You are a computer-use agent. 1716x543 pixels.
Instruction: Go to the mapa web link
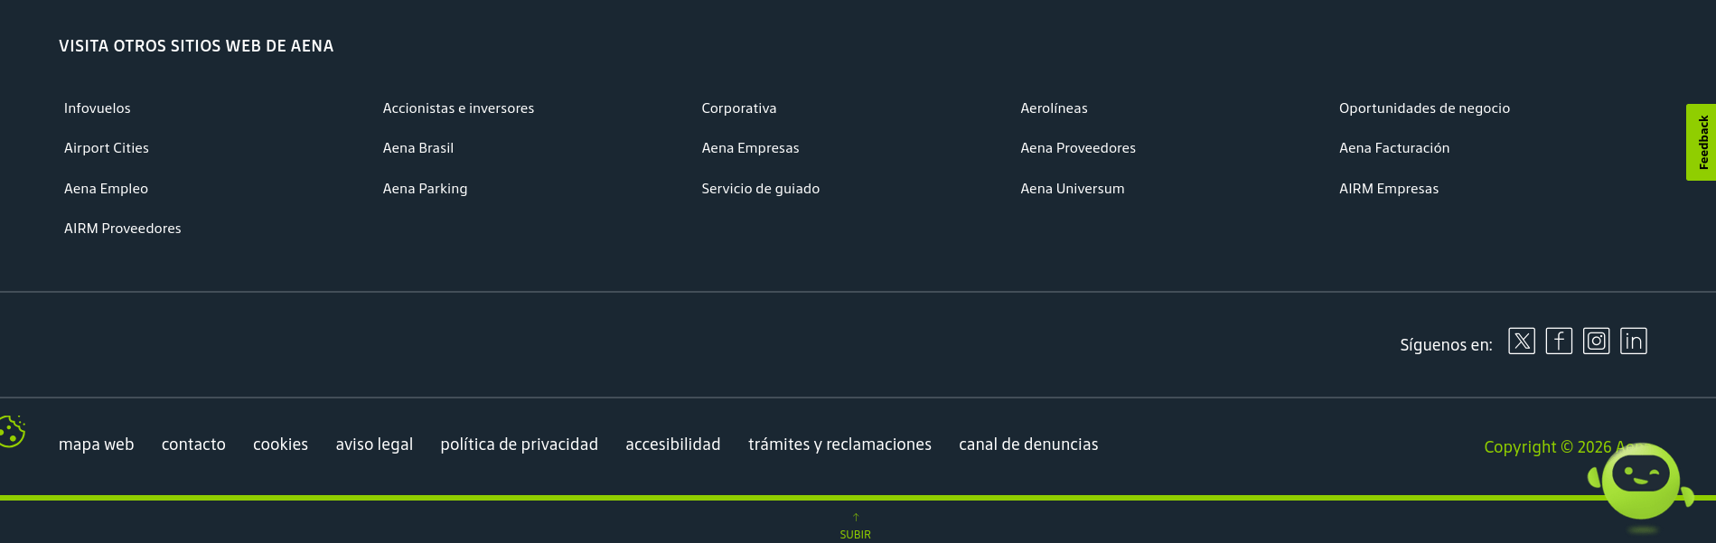tap(96, 445)
